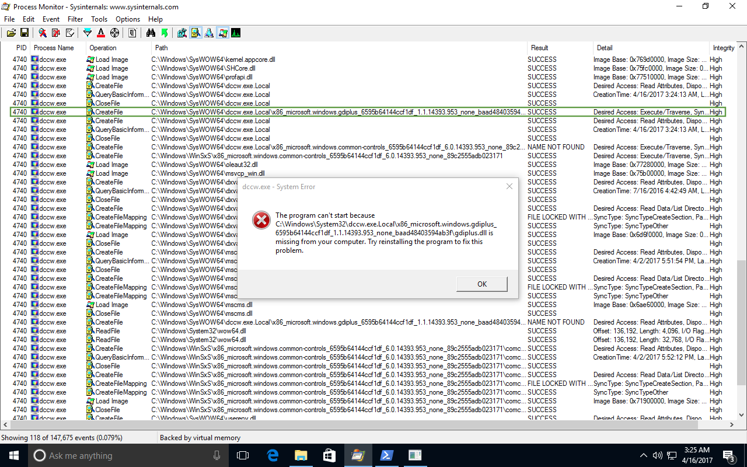Viewport: 747px width, 467px height.
Task: Toggle Show Network Activity
Action: [x=209, y=33]
